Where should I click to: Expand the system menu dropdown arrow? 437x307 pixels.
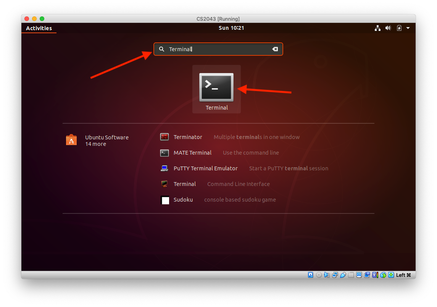(408, 28)
